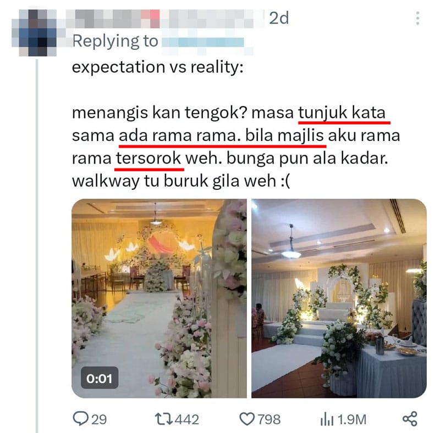Viewport: 440px width, 433px height.
Task: Click the vertical thread line below the avatar
Action: 37,246
